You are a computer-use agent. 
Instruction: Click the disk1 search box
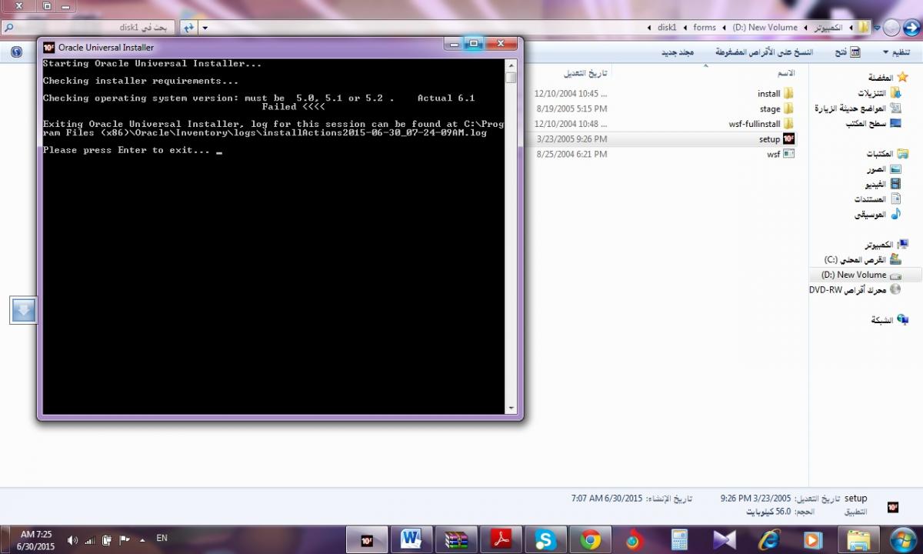pos(92,28)
